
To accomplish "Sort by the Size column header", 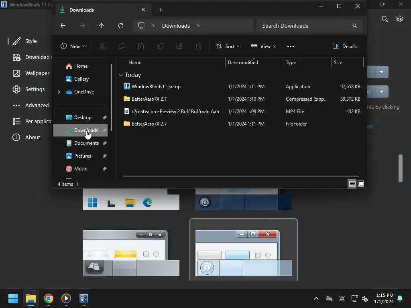I will 338,62.
